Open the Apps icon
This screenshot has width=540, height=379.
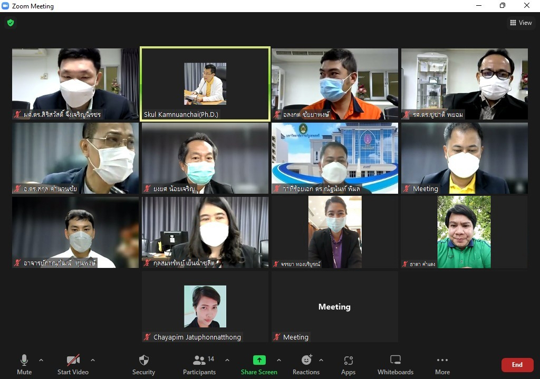(348, 360)
